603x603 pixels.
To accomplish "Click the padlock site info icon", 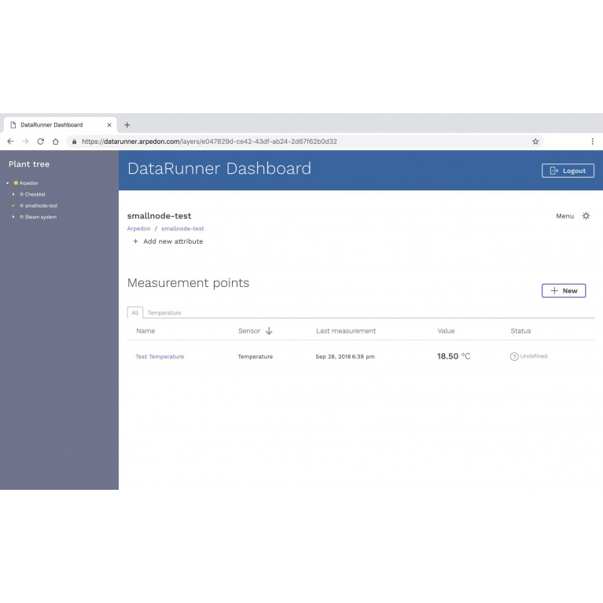I will click(x=74, y=142).
